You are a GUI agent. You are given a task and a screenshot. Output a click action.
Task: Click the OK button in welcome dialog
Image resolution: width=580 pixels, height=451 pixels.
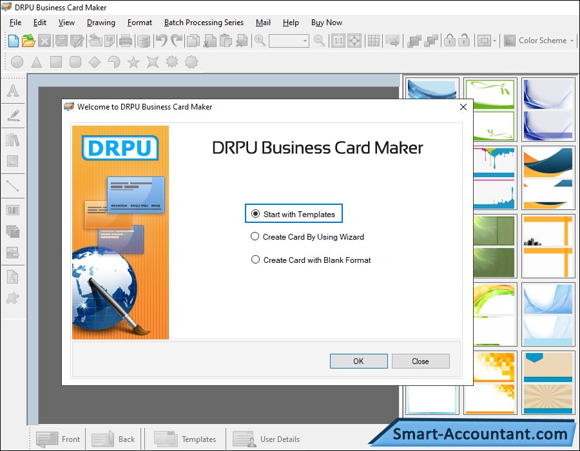click(x=358, y=361)
